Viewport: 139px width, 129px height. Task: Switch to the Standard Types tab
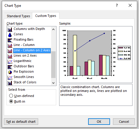coord(18,16)
